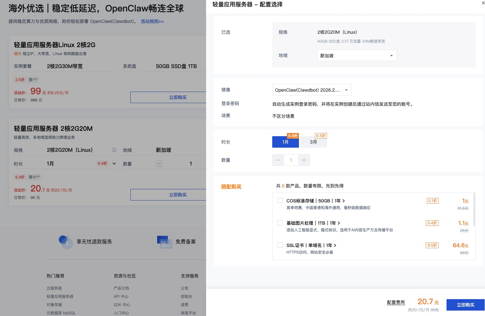Open the SDK 中心 footer link
Viewport: 485px width, 316px height.
pos(122,305)
